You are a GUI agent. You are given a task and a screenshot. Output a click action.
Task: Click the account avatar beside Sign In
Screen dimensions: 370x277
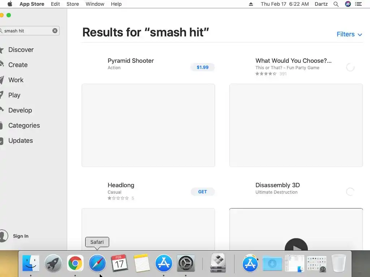3,236
